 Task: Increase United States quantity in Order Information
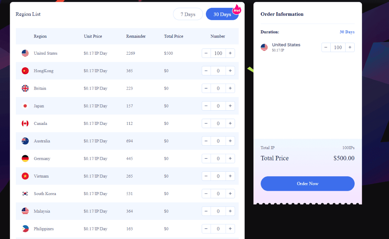[x=350, y=48]
